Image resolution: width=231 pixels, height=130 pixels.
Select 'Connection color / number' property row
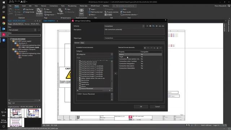click(140, 61)
